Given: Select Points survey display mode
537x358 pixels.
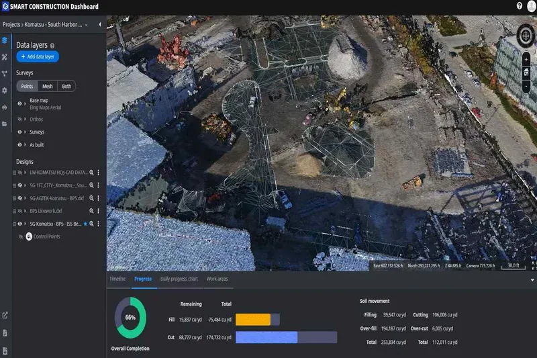Looking at the screenshot, I should point(27,87).
